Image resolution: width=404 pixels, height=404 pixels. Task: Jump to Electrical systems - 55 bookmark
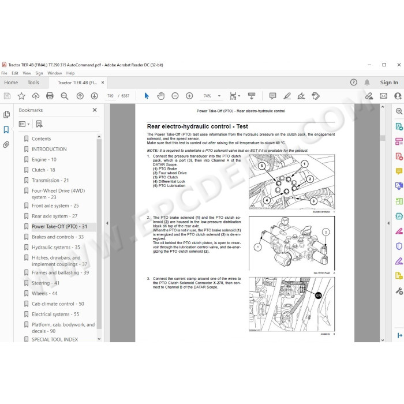coord(55,314)
